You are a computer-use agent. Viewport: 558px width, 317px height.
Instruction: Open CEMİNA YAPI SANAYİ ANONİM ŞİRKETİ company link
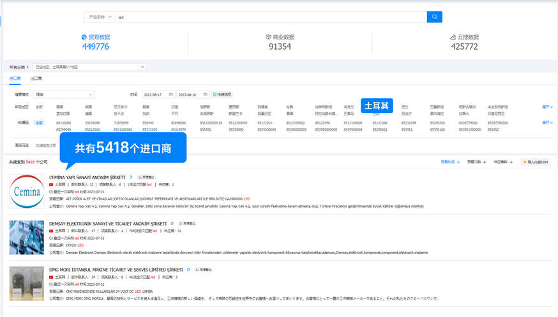pos(87,177)
